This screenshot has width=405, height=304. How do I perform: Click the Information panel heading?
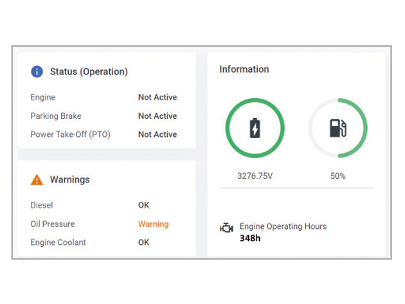244,69
